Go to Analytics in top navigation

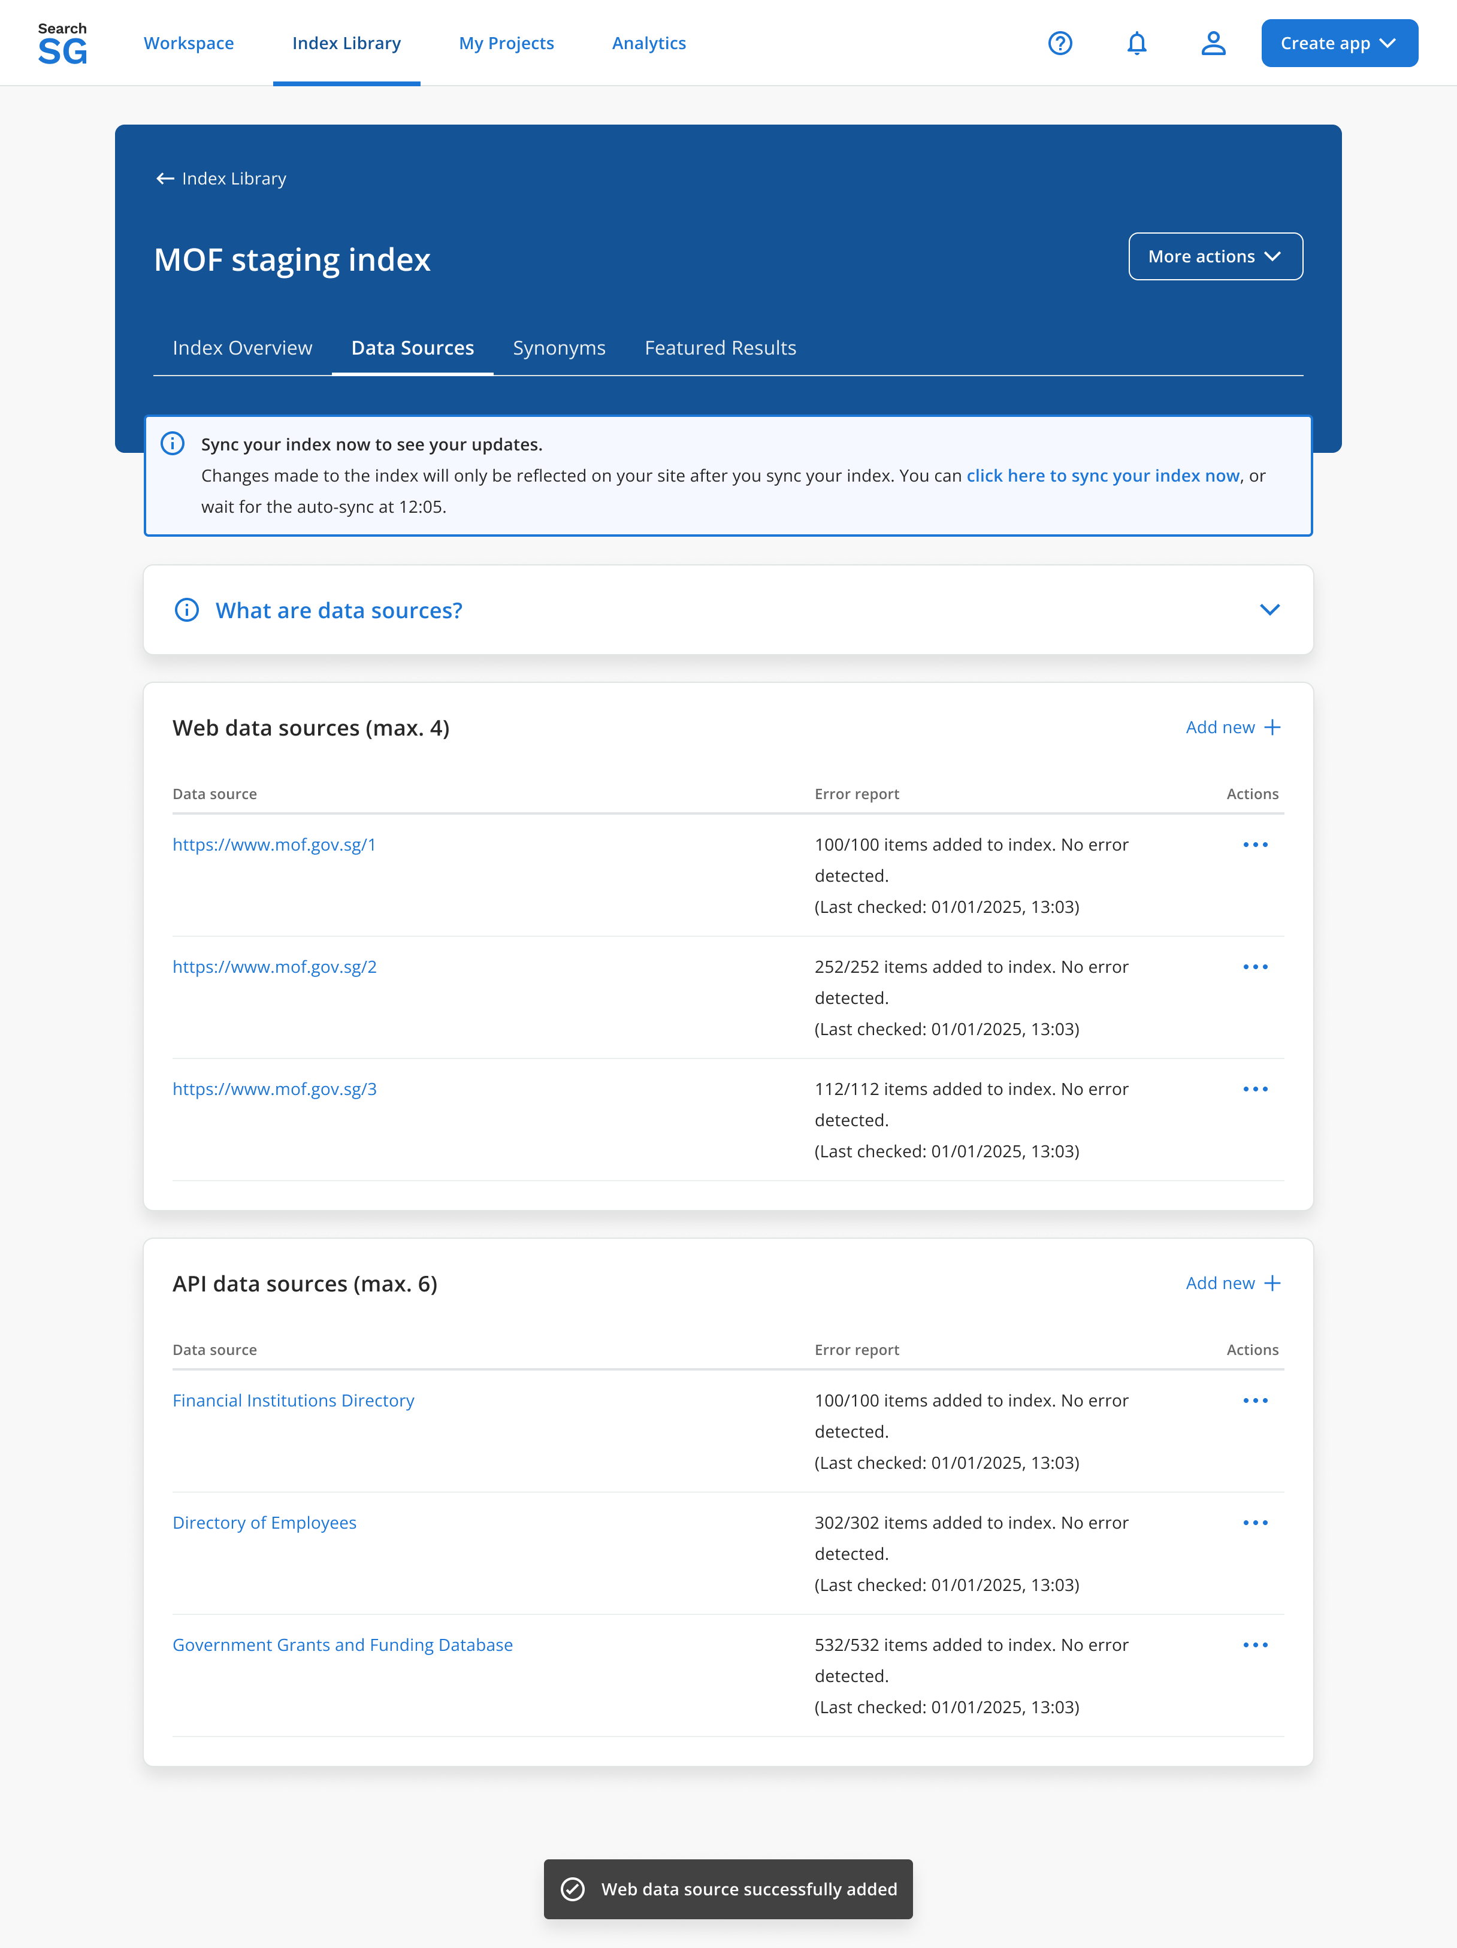(x=648, y=43)
